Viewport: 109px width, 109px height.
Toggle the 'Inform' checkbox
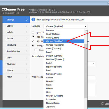point(33,45)
